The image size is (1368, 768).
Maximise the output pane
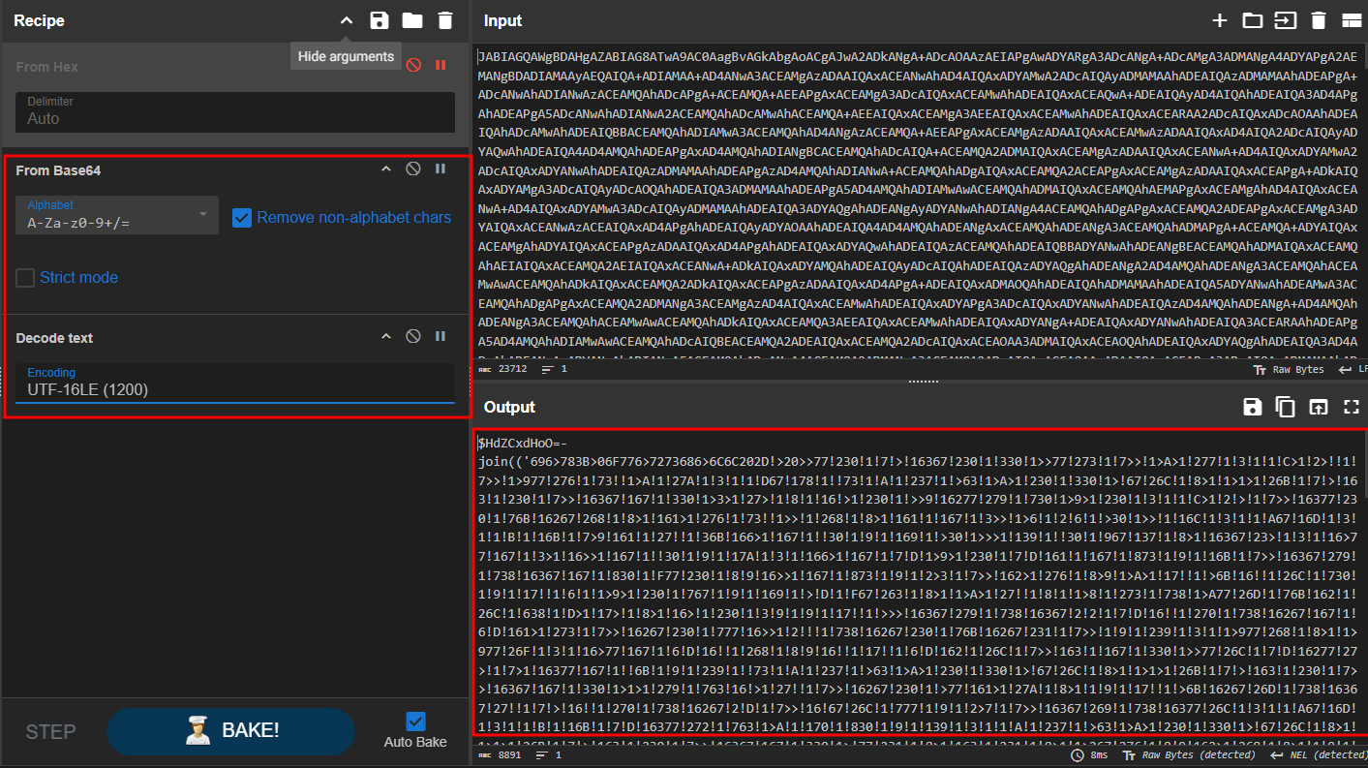pyautogui.click(x=1352, y=407)
